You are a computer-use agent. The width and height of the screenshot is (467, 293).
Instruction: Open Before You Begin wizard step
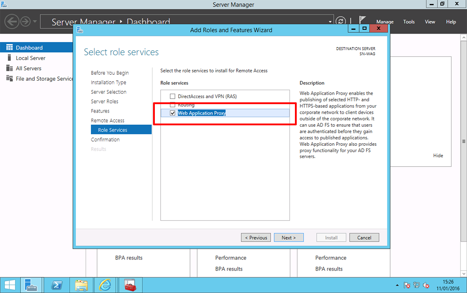(x=110, y=73)
